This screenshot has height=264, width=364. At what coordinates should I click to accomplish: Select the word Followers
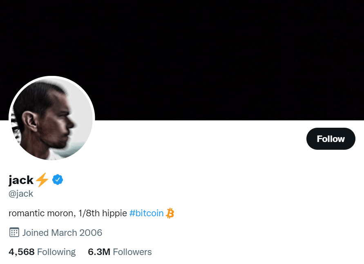[x=132, y=252]
